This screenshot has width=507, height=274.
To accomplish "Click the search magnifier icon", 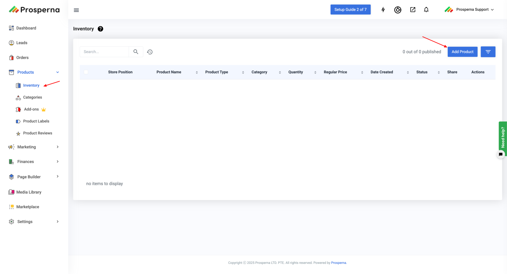I will point(136,52).
